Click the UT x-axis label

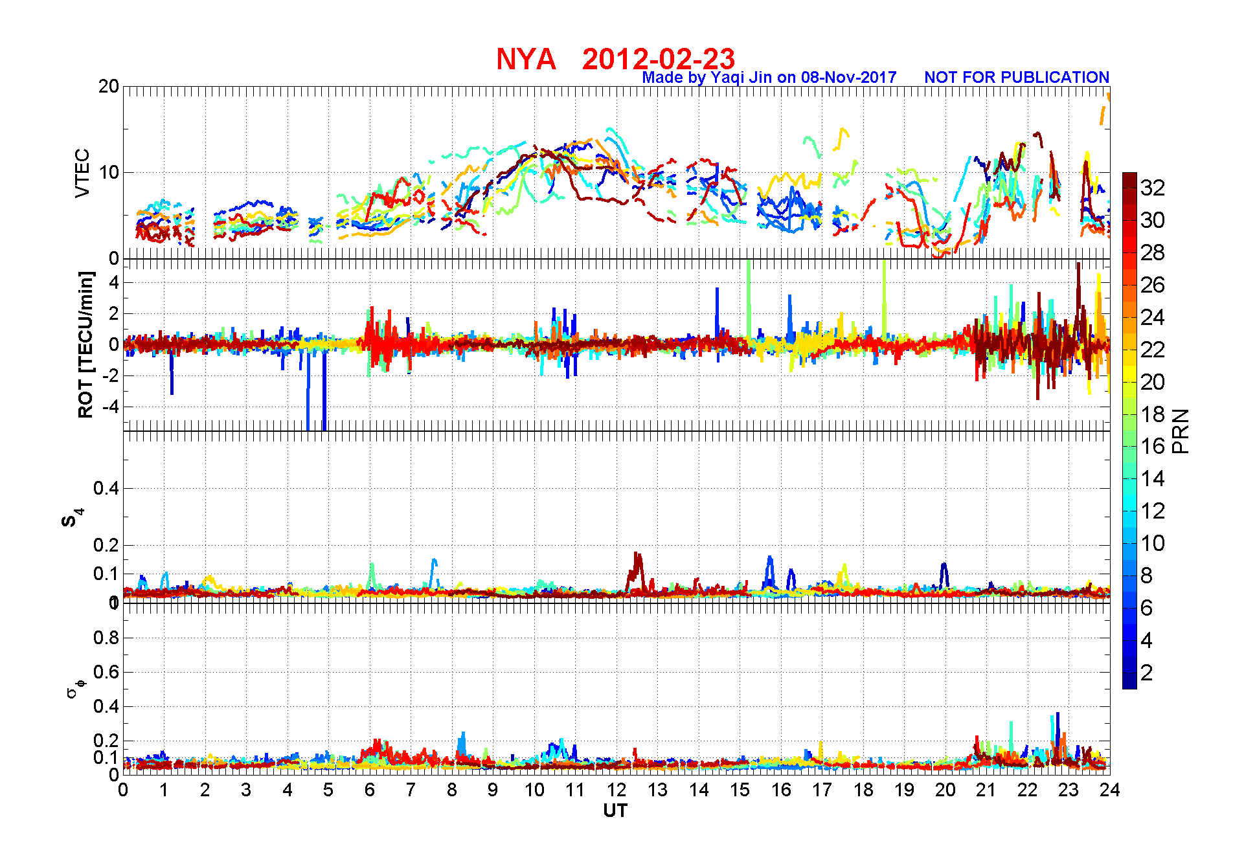[x=615, y=811]
